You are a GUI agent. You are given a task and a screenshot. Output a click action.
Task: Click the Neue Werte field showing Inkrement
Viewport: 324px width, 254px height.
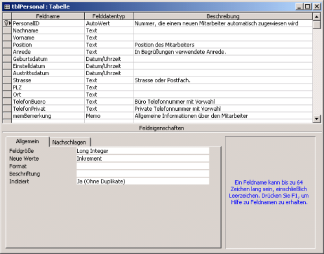[x=143, y=159]
